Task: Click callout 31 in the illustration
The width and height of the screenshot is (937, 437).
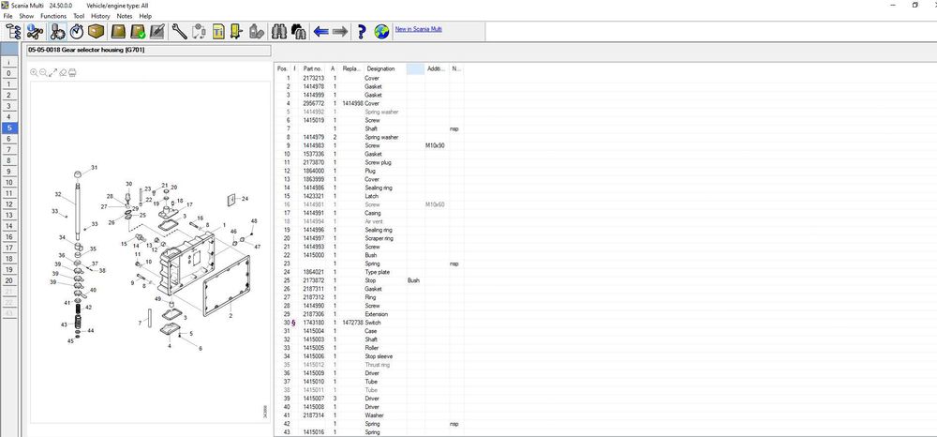Action: [x=94, y=167]
